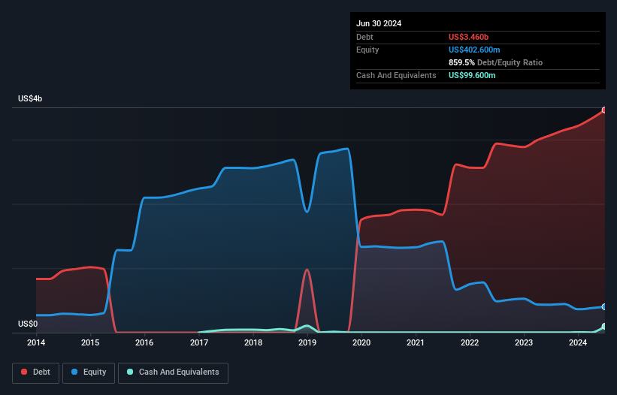
Task: Click the 2023 x-axis label
Action: (524, 342)
